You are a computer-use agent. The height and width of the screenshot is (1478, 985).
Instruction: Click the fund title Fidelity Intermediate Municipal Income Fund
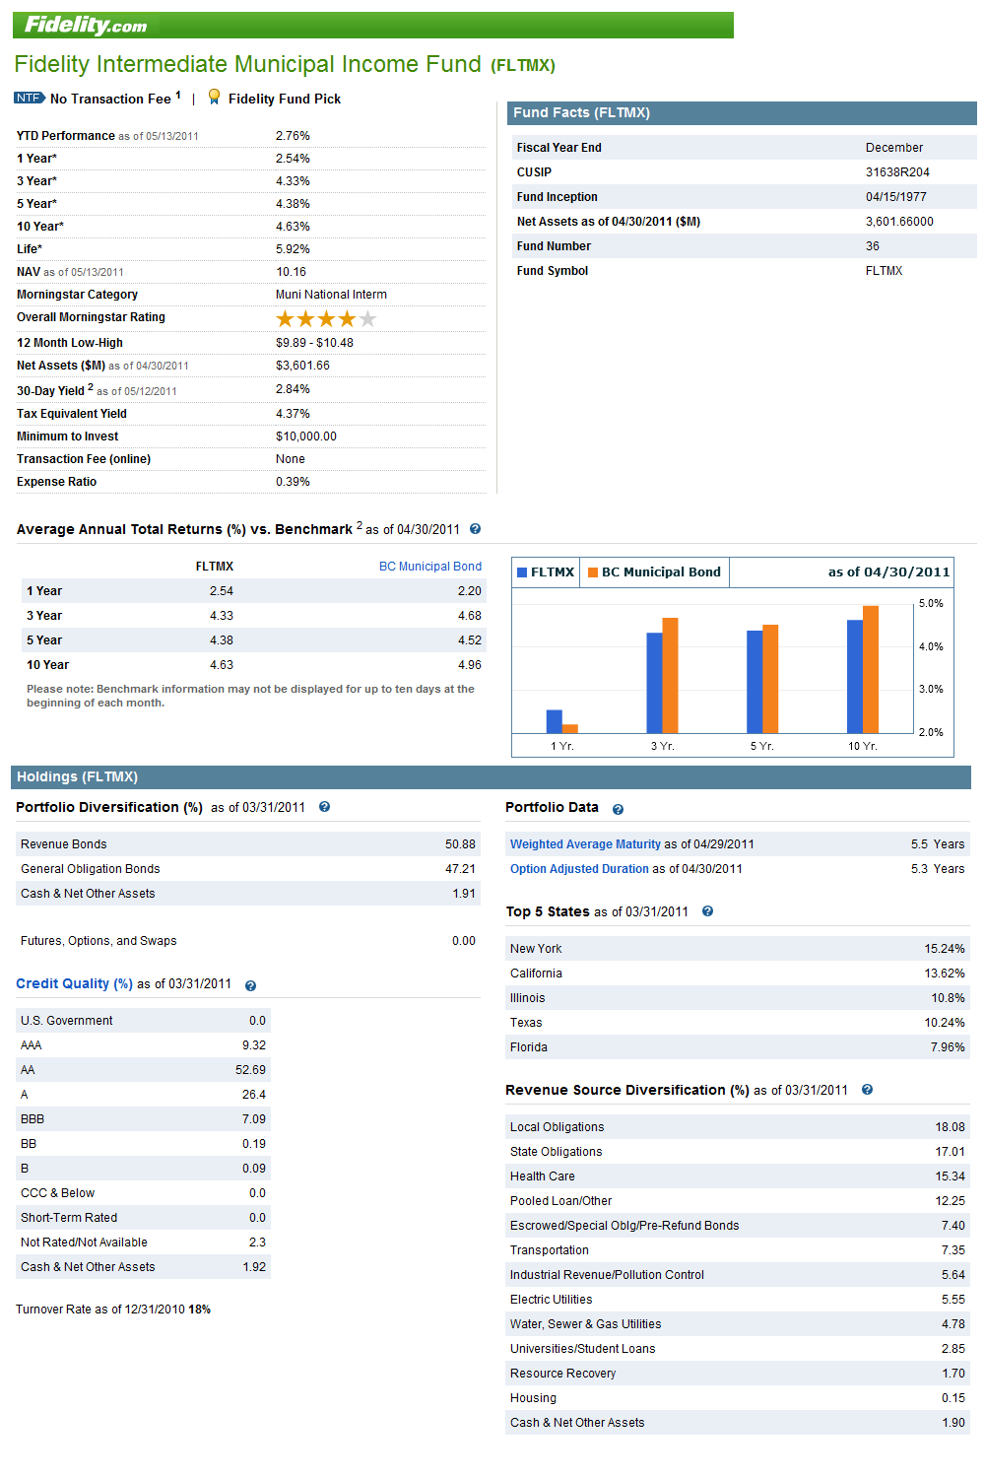click(248, 64)
